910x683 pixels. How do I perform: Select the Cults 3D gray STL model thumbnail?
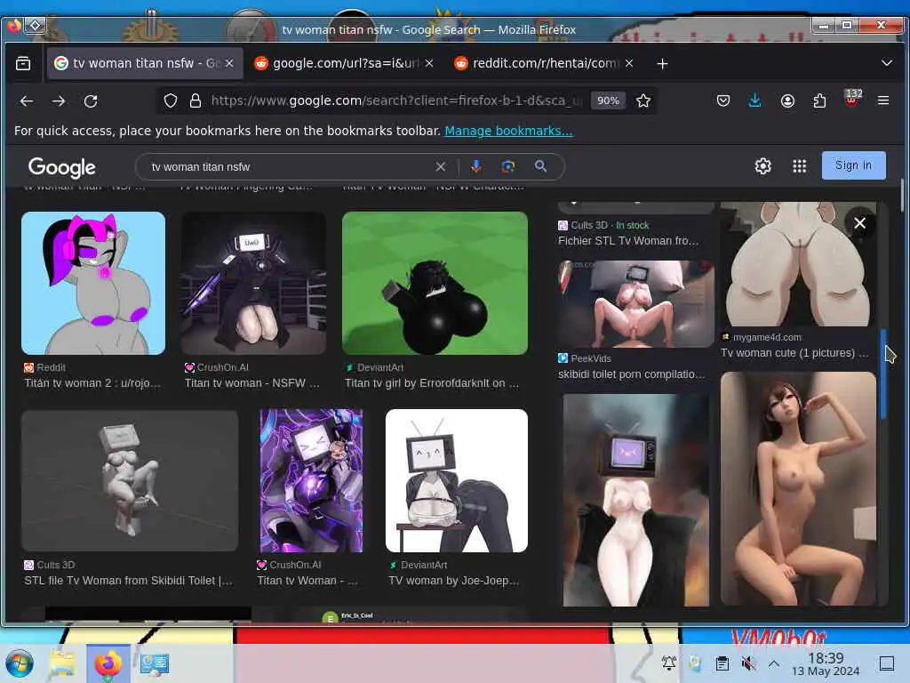point(130,481)
